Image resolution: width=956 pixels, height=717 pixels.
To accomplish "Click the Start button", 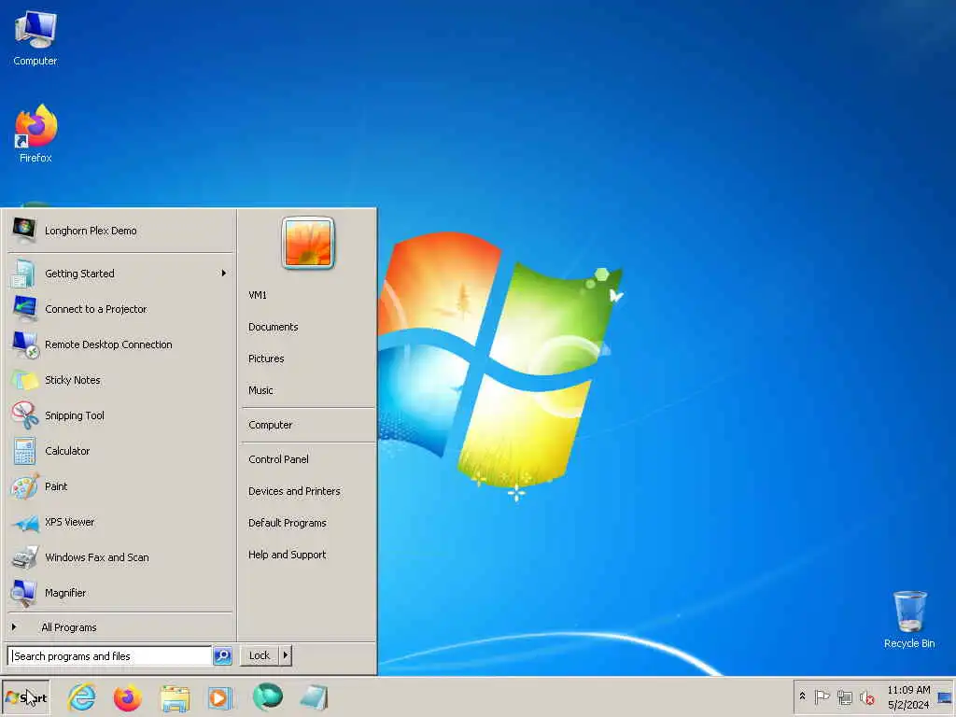I will [25, 697].
